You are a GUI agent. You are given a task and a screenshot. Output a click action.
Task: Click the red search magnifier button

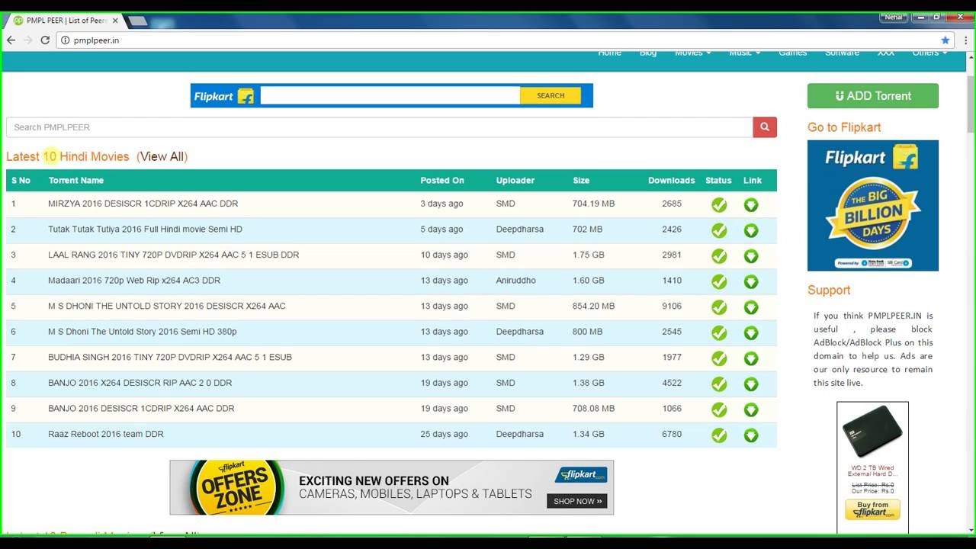click(765, 127)
